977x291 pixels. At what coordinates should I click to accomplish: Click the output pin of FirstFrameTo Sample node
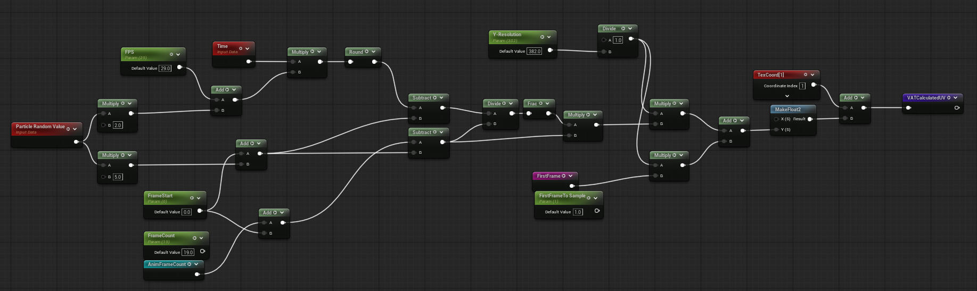point(597,211)
